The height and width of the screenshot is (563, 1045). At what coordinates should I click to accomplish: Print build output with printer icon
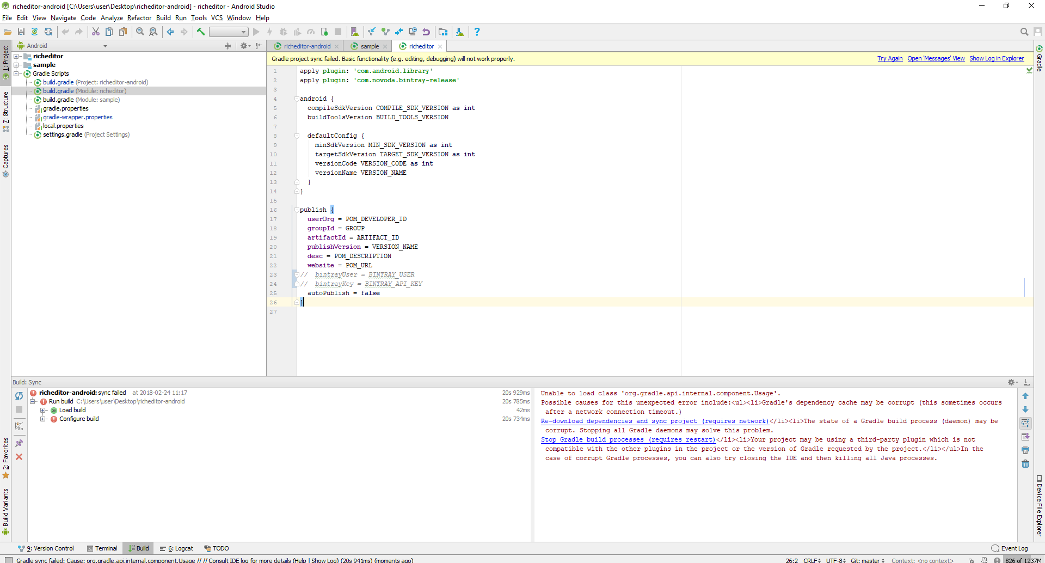[x=1025, y=450]
